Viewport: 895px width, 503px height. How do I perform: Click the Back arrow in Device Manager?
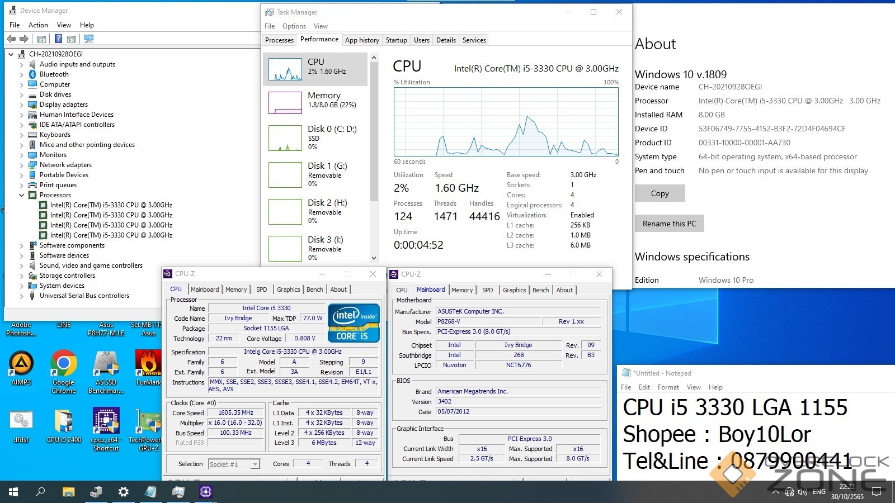[x=11, y=39]
